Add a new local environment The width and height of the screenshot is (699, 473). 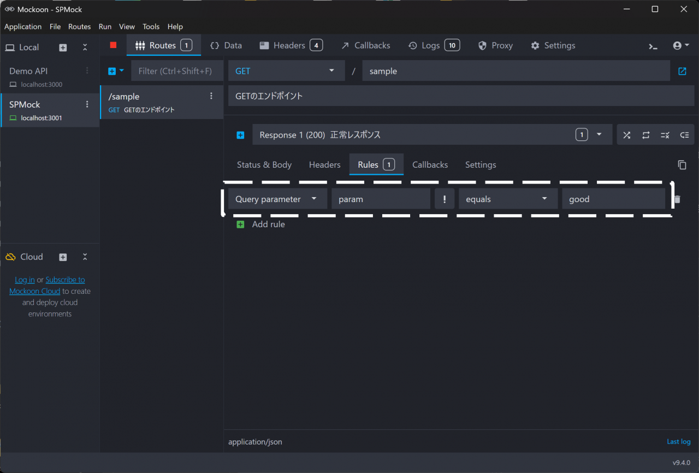tap(63, 48)
